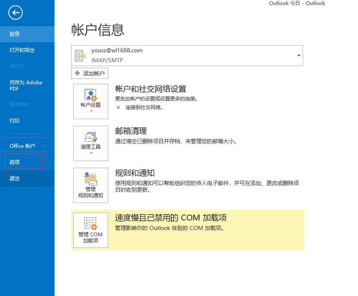Screen dimensions: 358x296
Task: Select 信息 in the left menu
Action: [27, 34]
